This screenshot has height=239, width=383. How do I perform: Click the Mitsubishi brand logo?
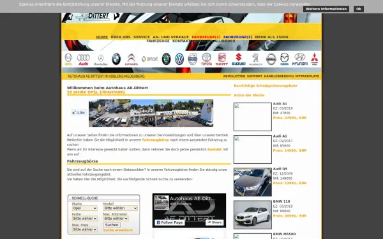coord(315,59)
